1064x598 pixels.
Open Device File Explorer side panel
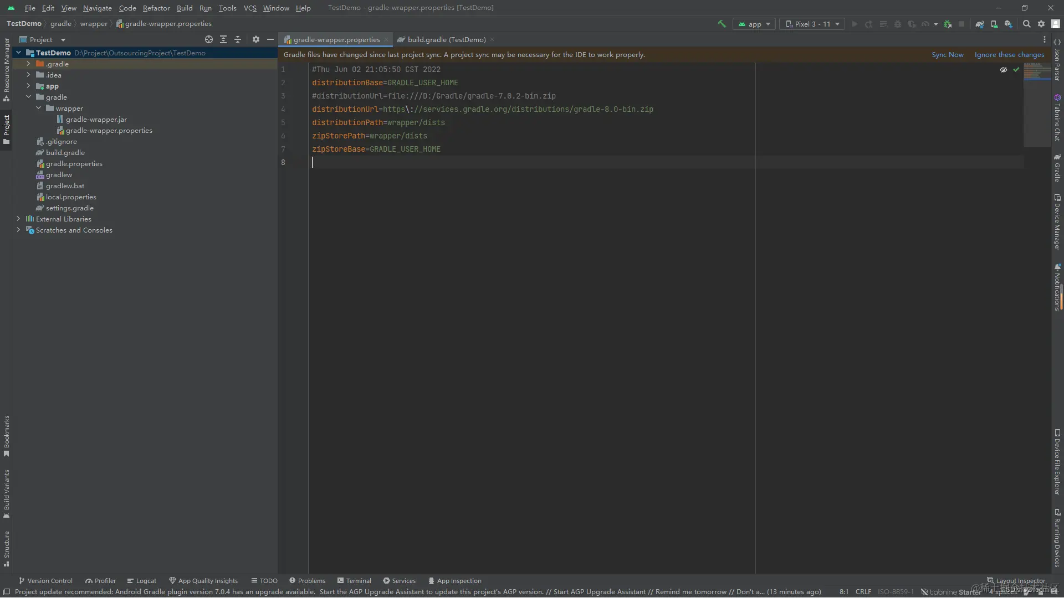pos(1057,462)
